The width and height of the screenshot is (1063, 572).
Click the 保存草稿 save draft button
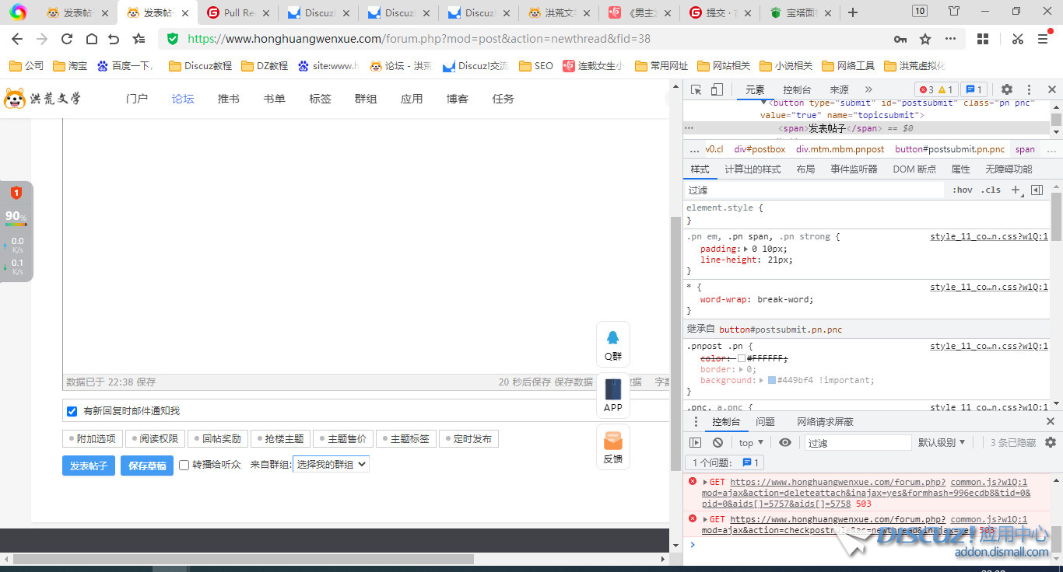tap(146, 466)
